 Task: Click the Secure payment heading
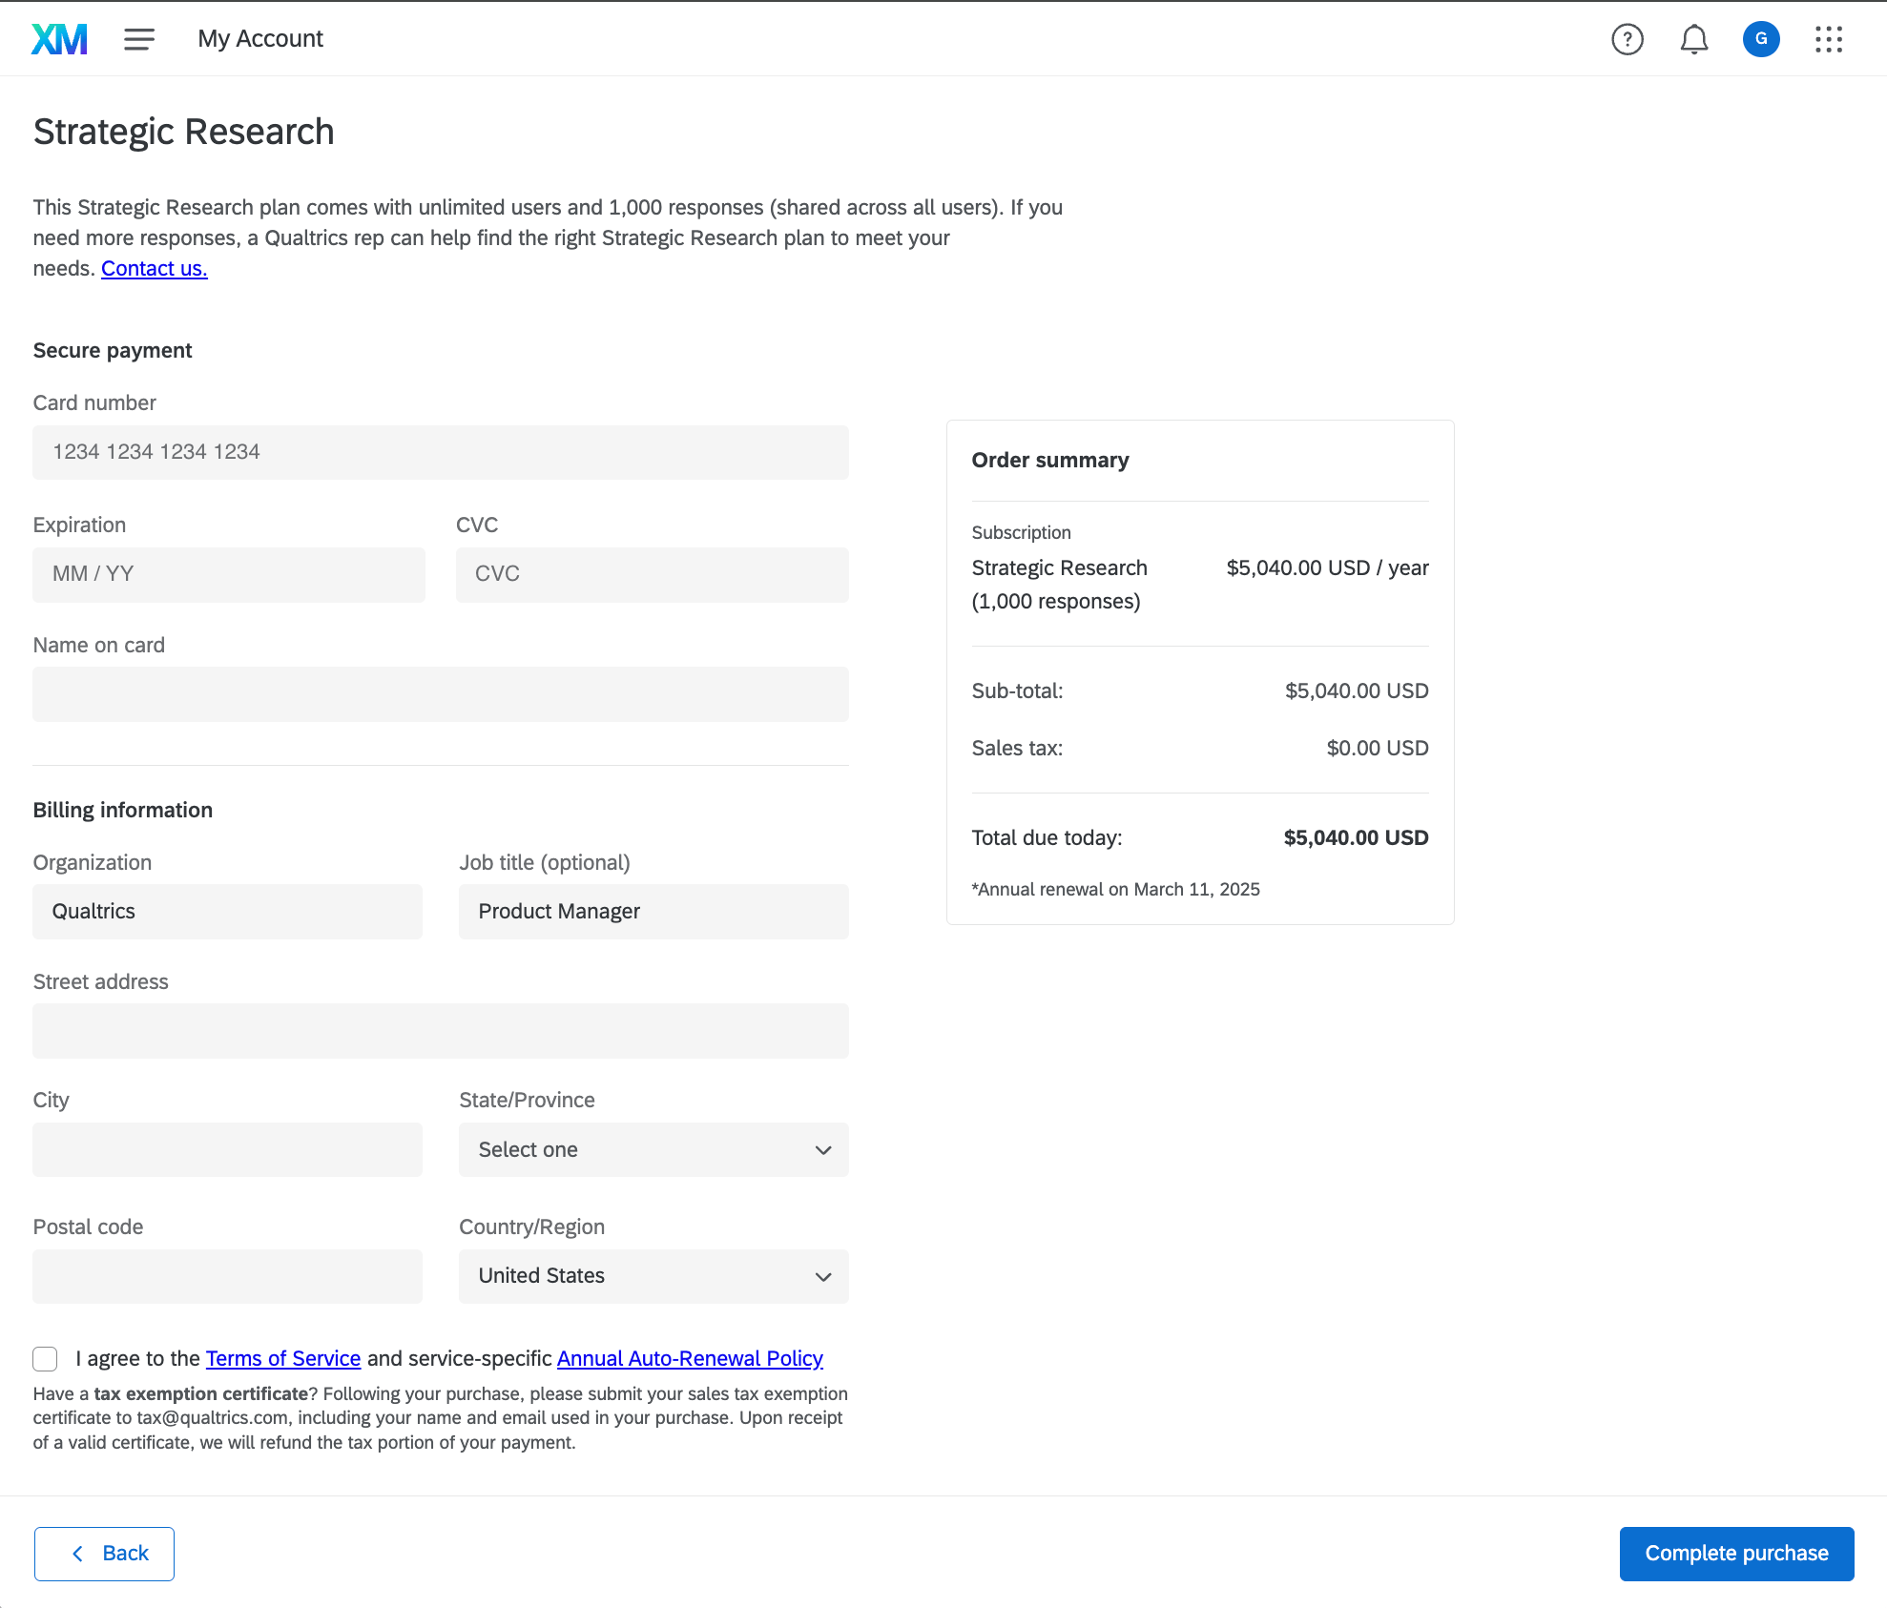click(113, 351)
